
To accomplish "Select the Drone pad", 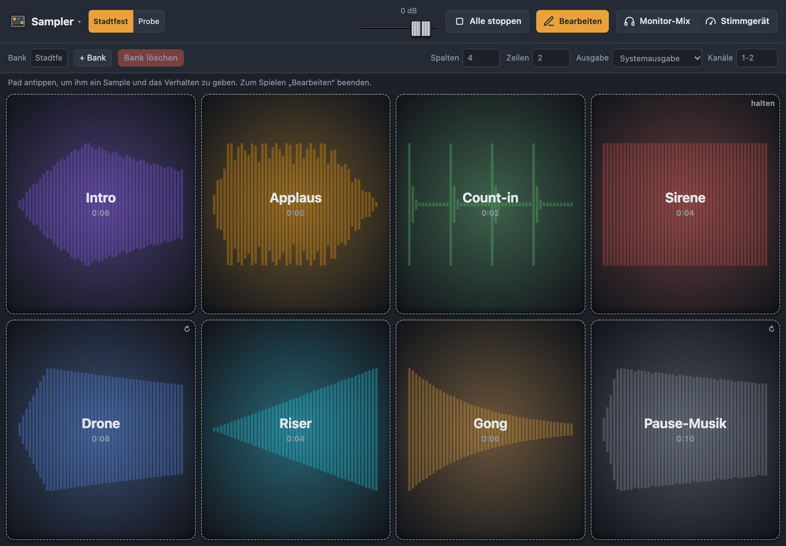I will (x=101, y=430).
